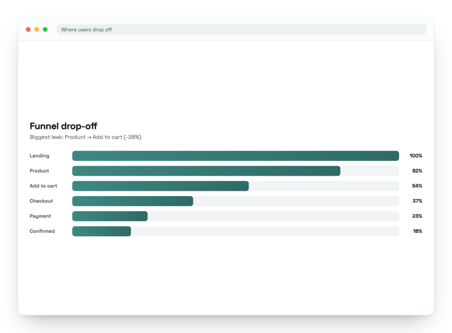
Task: Click the red close window dot
Action: [x=28, y=30]
